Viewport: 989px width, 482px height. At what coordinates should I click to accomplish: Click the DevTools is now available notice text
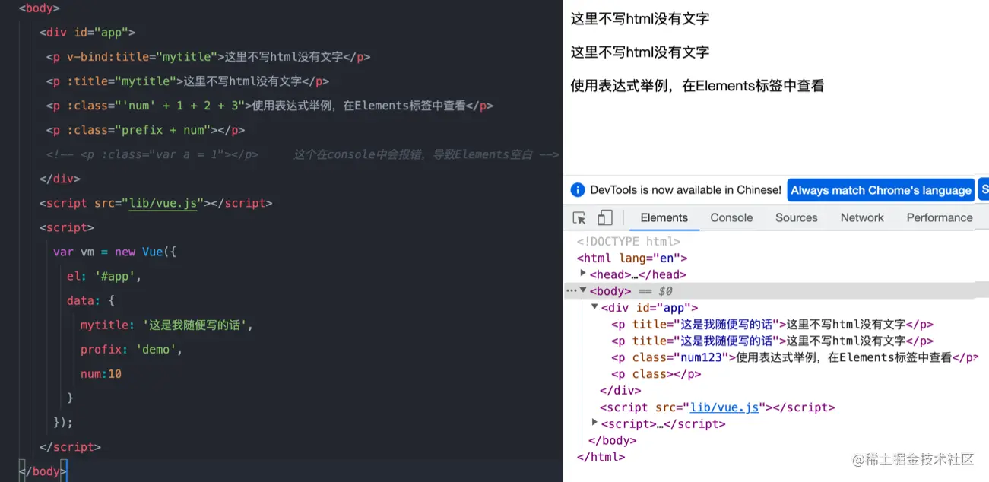[686, 190]
